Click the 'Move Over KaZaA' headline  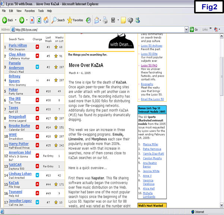(86, 65)
